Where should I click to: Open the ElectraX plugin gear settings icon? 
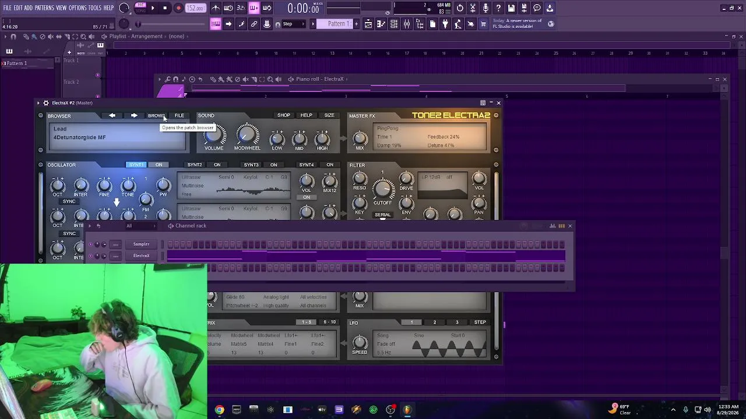point(46,103)
